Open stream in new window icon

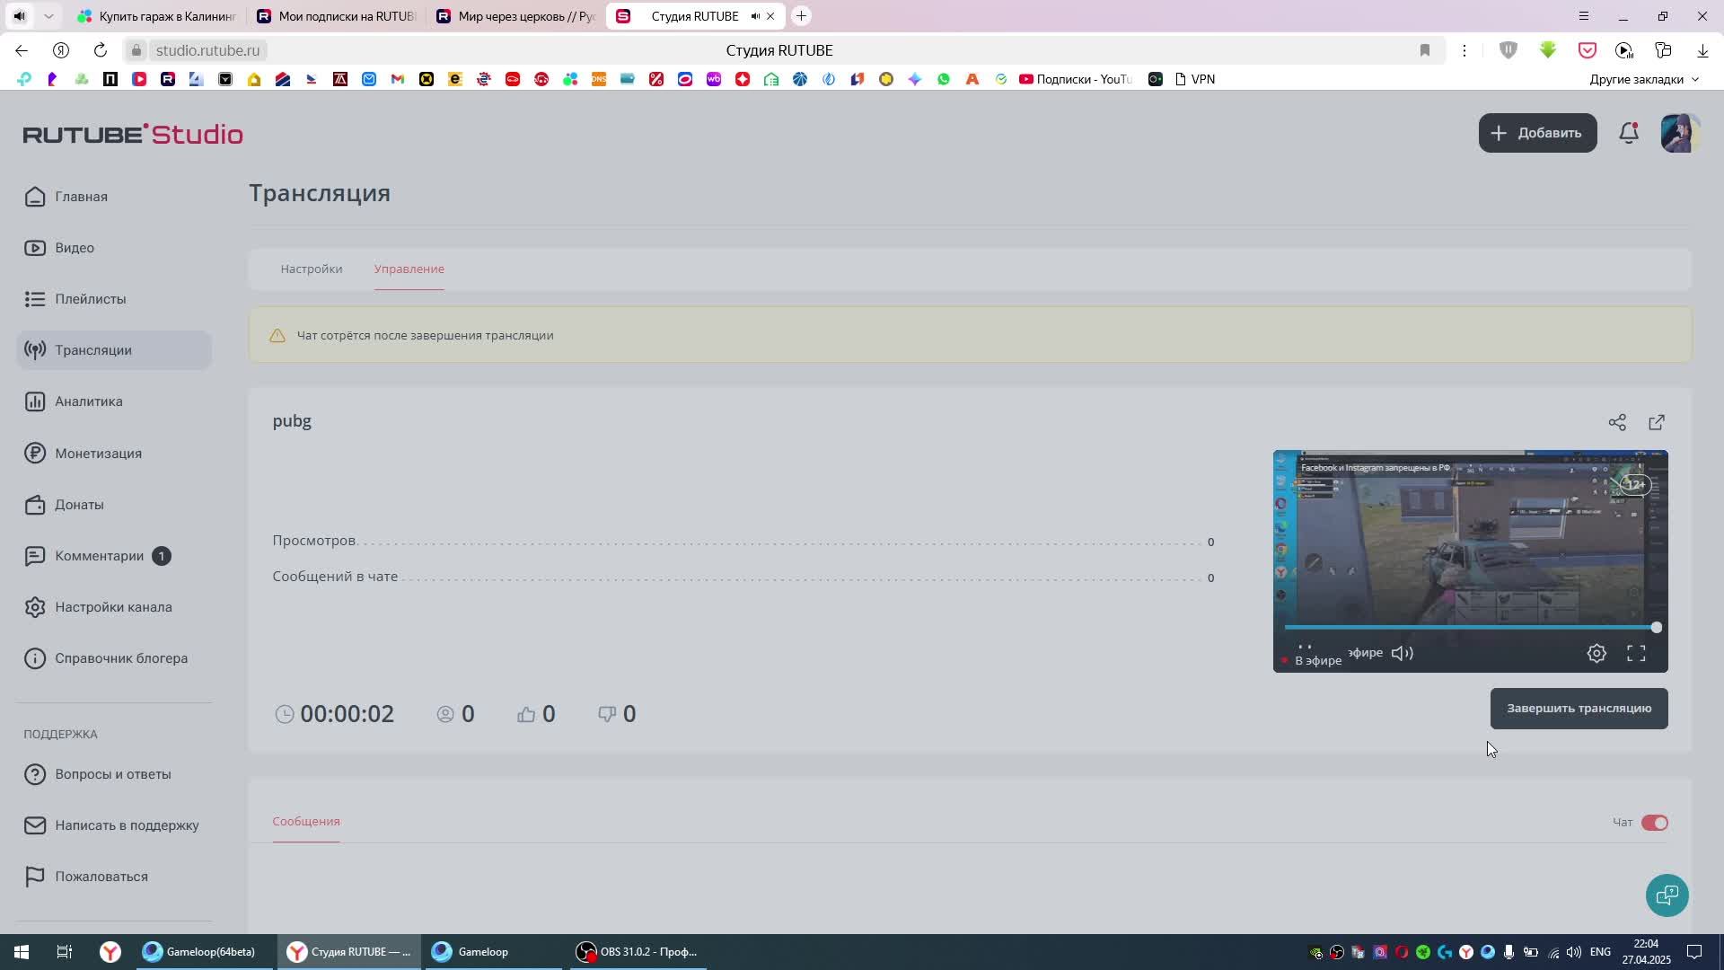pyautogui.click(x=1657, y=422)
